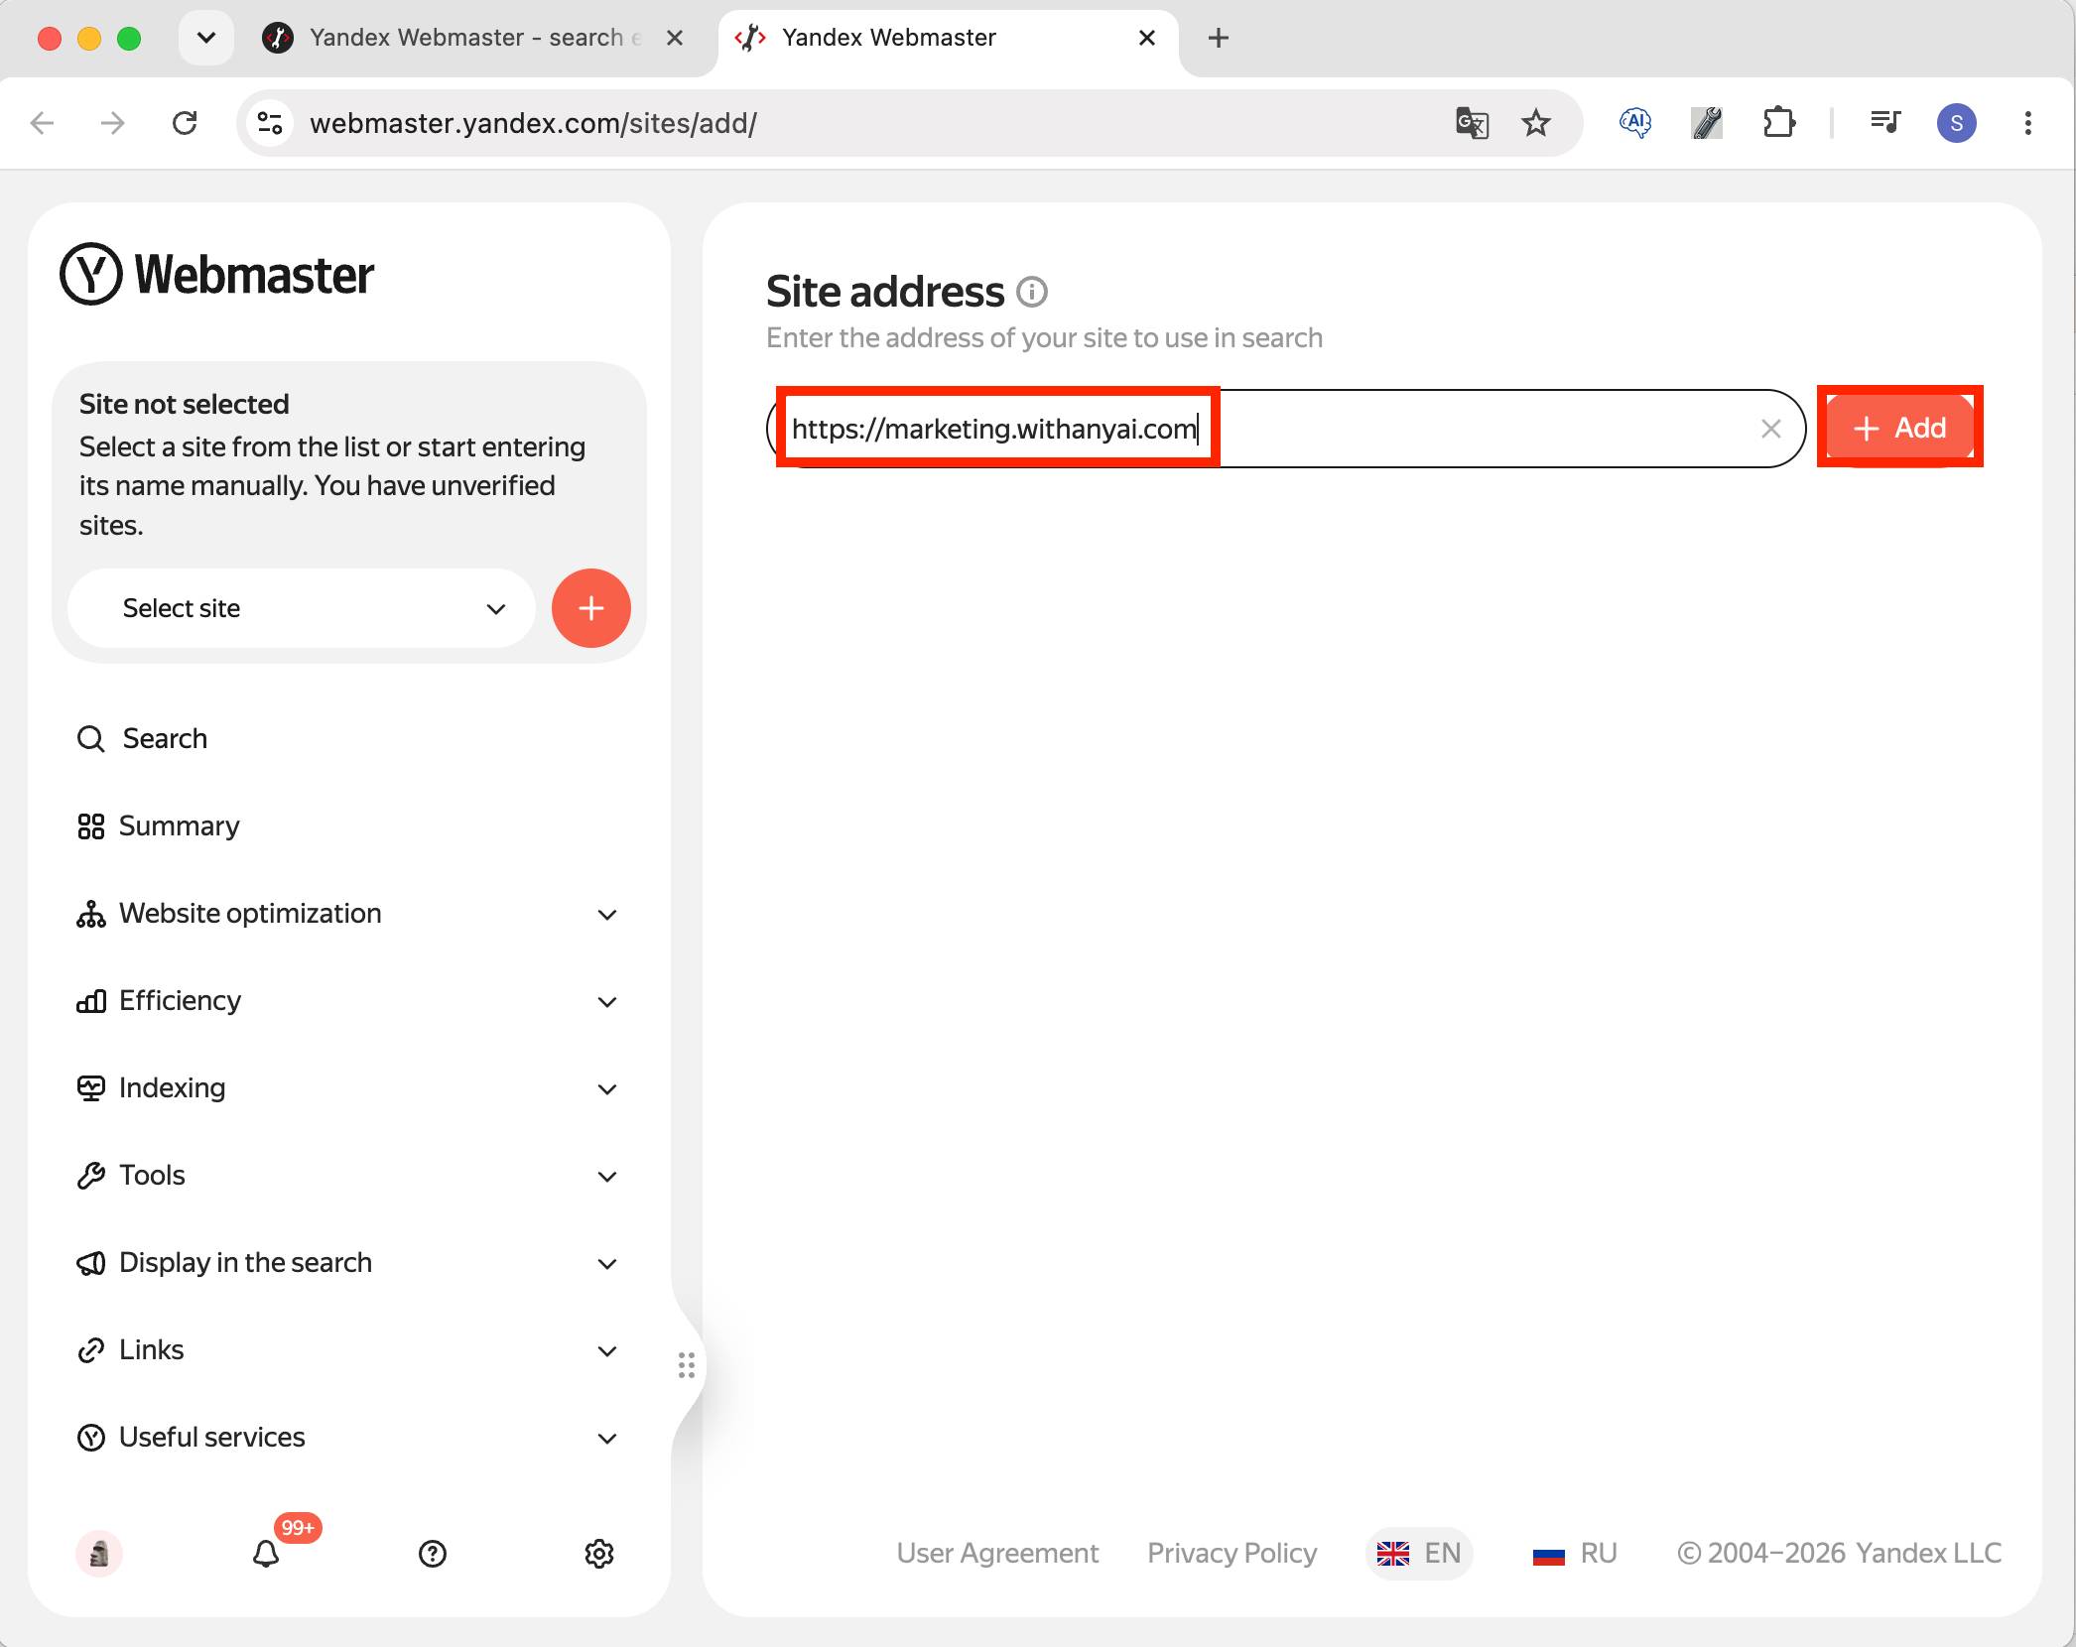Expand the Tools section
Screen dimensions: 2076x1647
[347, 1175]
